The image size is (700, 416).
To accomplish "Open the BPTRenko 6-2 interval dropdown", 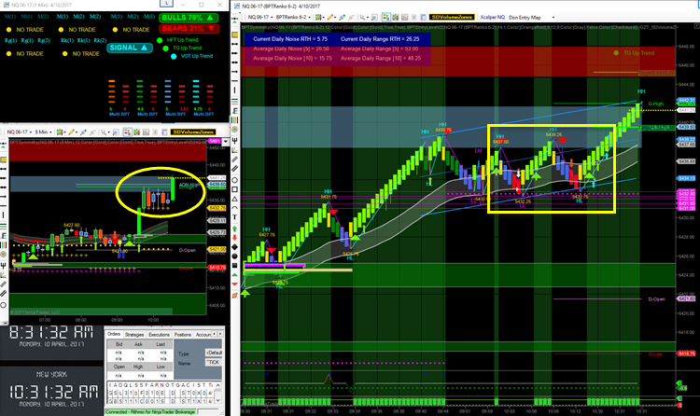I will 293,18.
